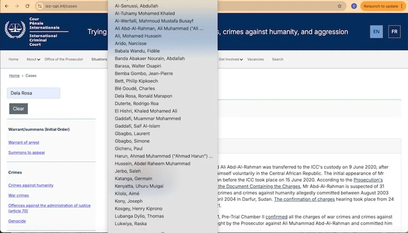Filter by Warrant of arrest
Image resolution: width=408 pixels, height=233 pixels.
pos(24,142)
